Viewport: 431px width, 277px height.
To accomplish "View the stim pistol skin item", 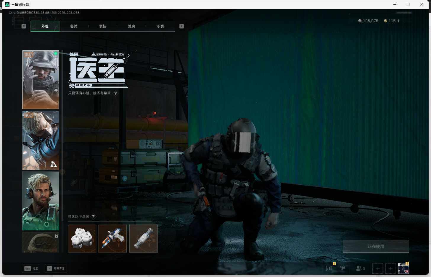I will (113, 239).
